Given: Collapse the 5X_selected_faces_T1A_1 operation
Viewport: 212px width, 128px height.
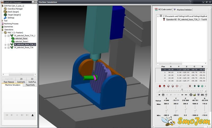Looking at the screenshot, I should coord(5,36).
